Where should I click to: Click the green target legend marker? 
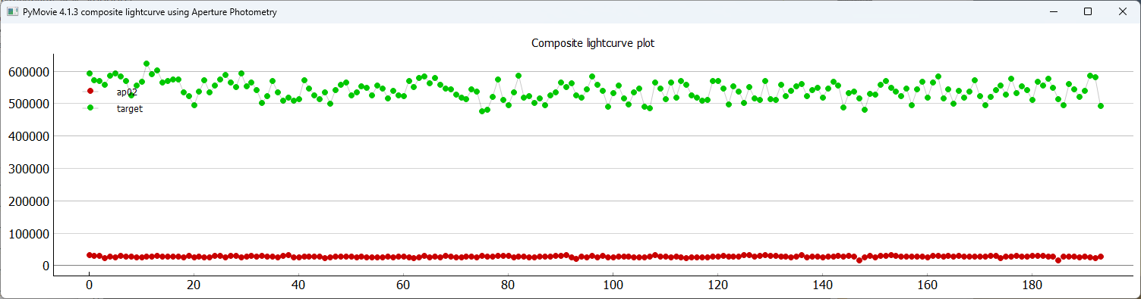tap(90, 108)
